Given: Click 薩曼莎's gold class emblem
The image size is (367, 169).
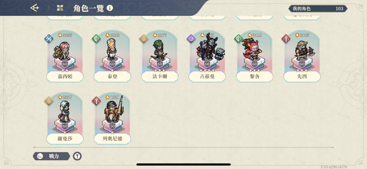Looking at the screenshot, I should 49,101.
